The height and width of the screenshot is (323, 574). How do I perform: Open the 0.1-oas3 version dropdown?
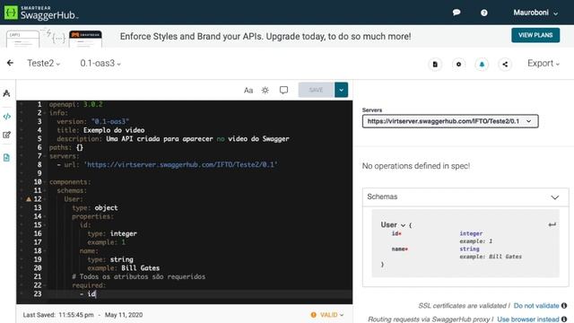(100, 64)
